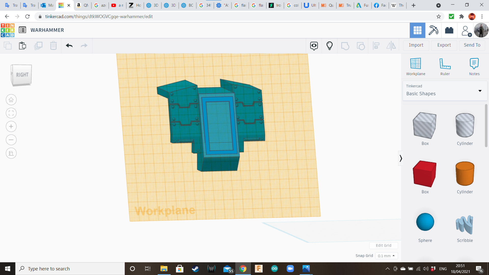This screenshot has width=489, height=275.
Task: Click the Home view button
Action: 11,100
